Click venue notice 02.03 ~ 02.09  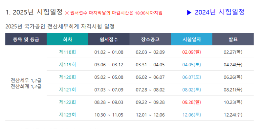click(150, 52)
